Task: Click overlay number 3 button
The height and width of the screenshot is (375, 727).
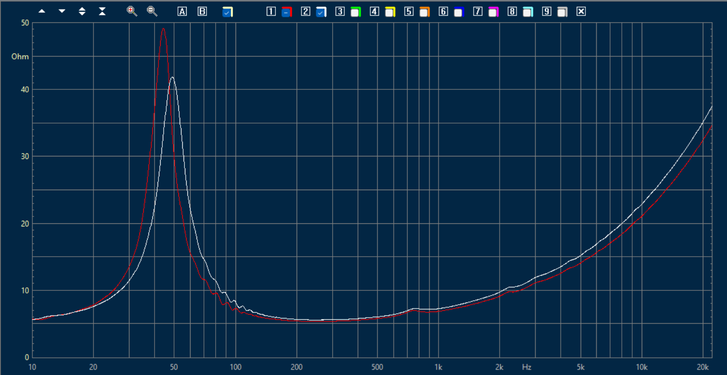Action: tap(340, 12)
